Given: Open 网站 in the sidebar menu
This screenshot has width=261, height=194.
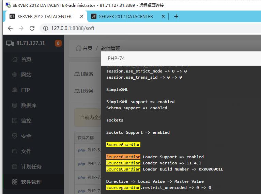Looking at the screenshot, I should (x=26, y=75).
